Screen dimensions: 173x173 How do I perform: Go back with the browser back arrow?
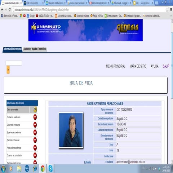pyautogui.click(x=2, y=10)
